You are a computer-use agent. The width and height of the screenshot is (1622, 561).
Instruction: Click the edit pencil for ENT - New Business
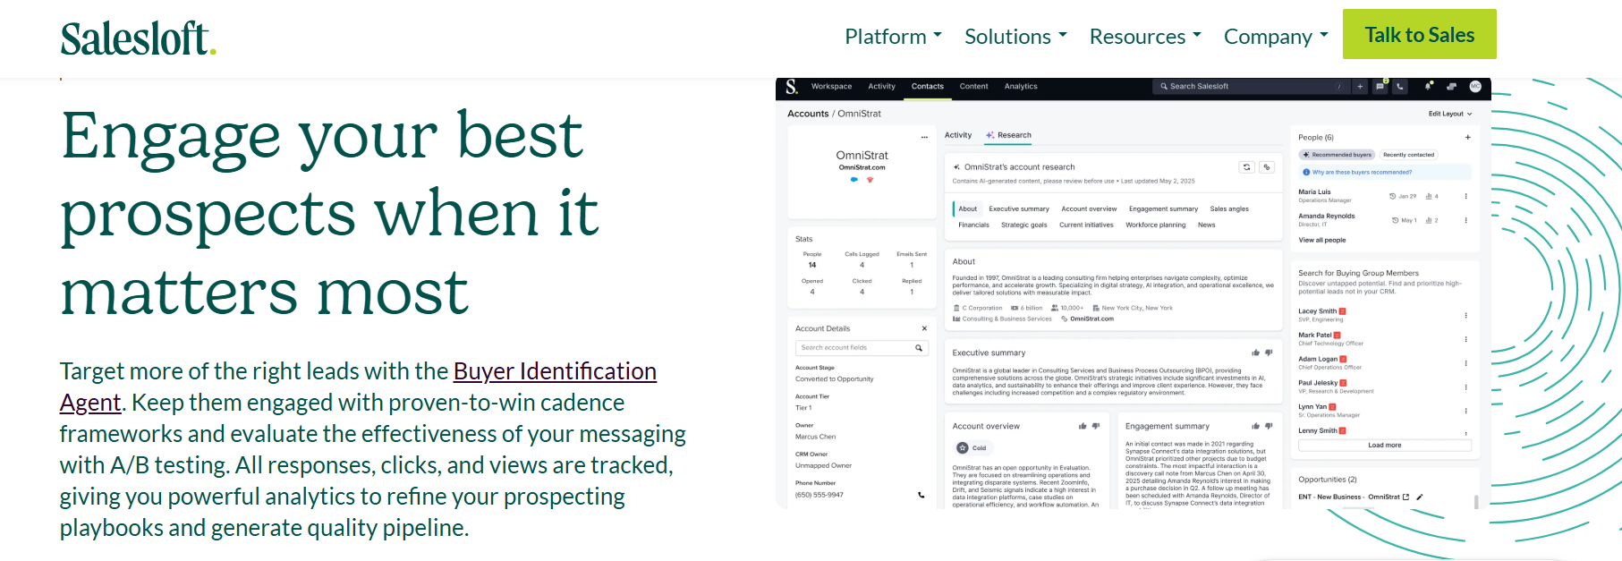click(1420, 497)
